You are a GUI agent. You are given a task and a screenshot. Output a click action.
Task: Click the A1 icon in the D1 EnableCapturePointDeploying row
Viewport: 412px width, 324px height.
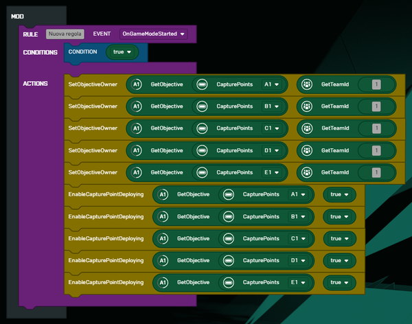pyautogui.click(x=163, y=260)
